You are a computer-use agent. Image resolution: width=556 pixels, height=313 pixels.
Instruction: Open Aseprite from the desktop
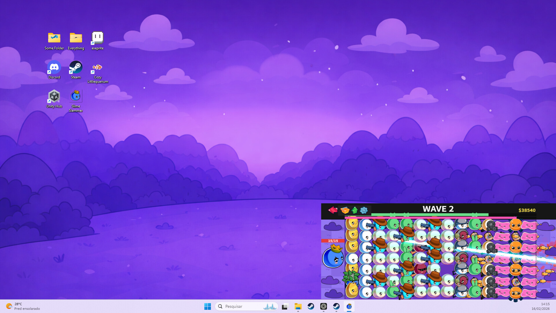(97, 38)
